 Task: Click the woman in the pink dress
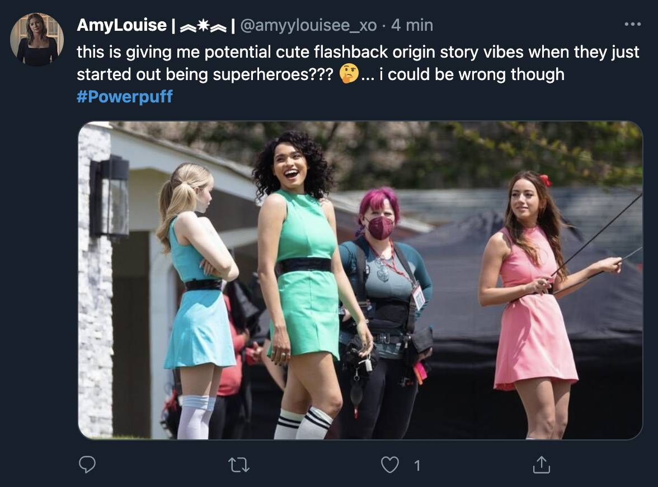coord(534,302)
